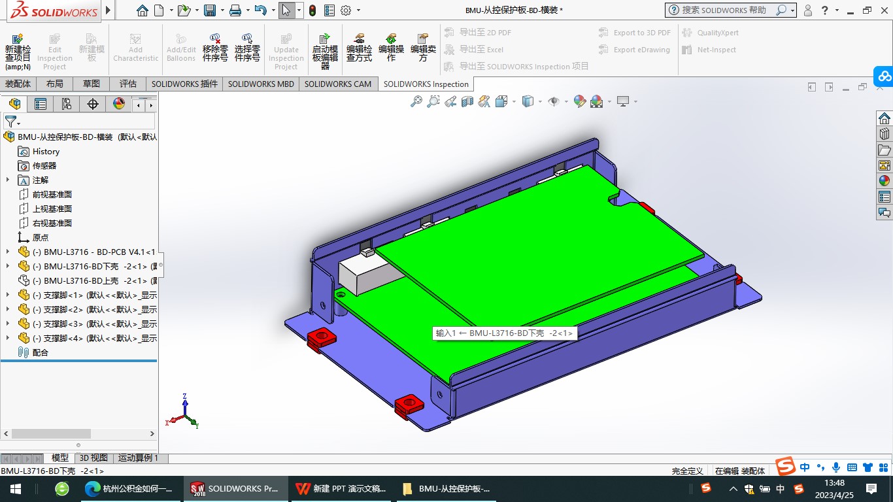Click View Settings monitor icon

[x=623, y=101]
